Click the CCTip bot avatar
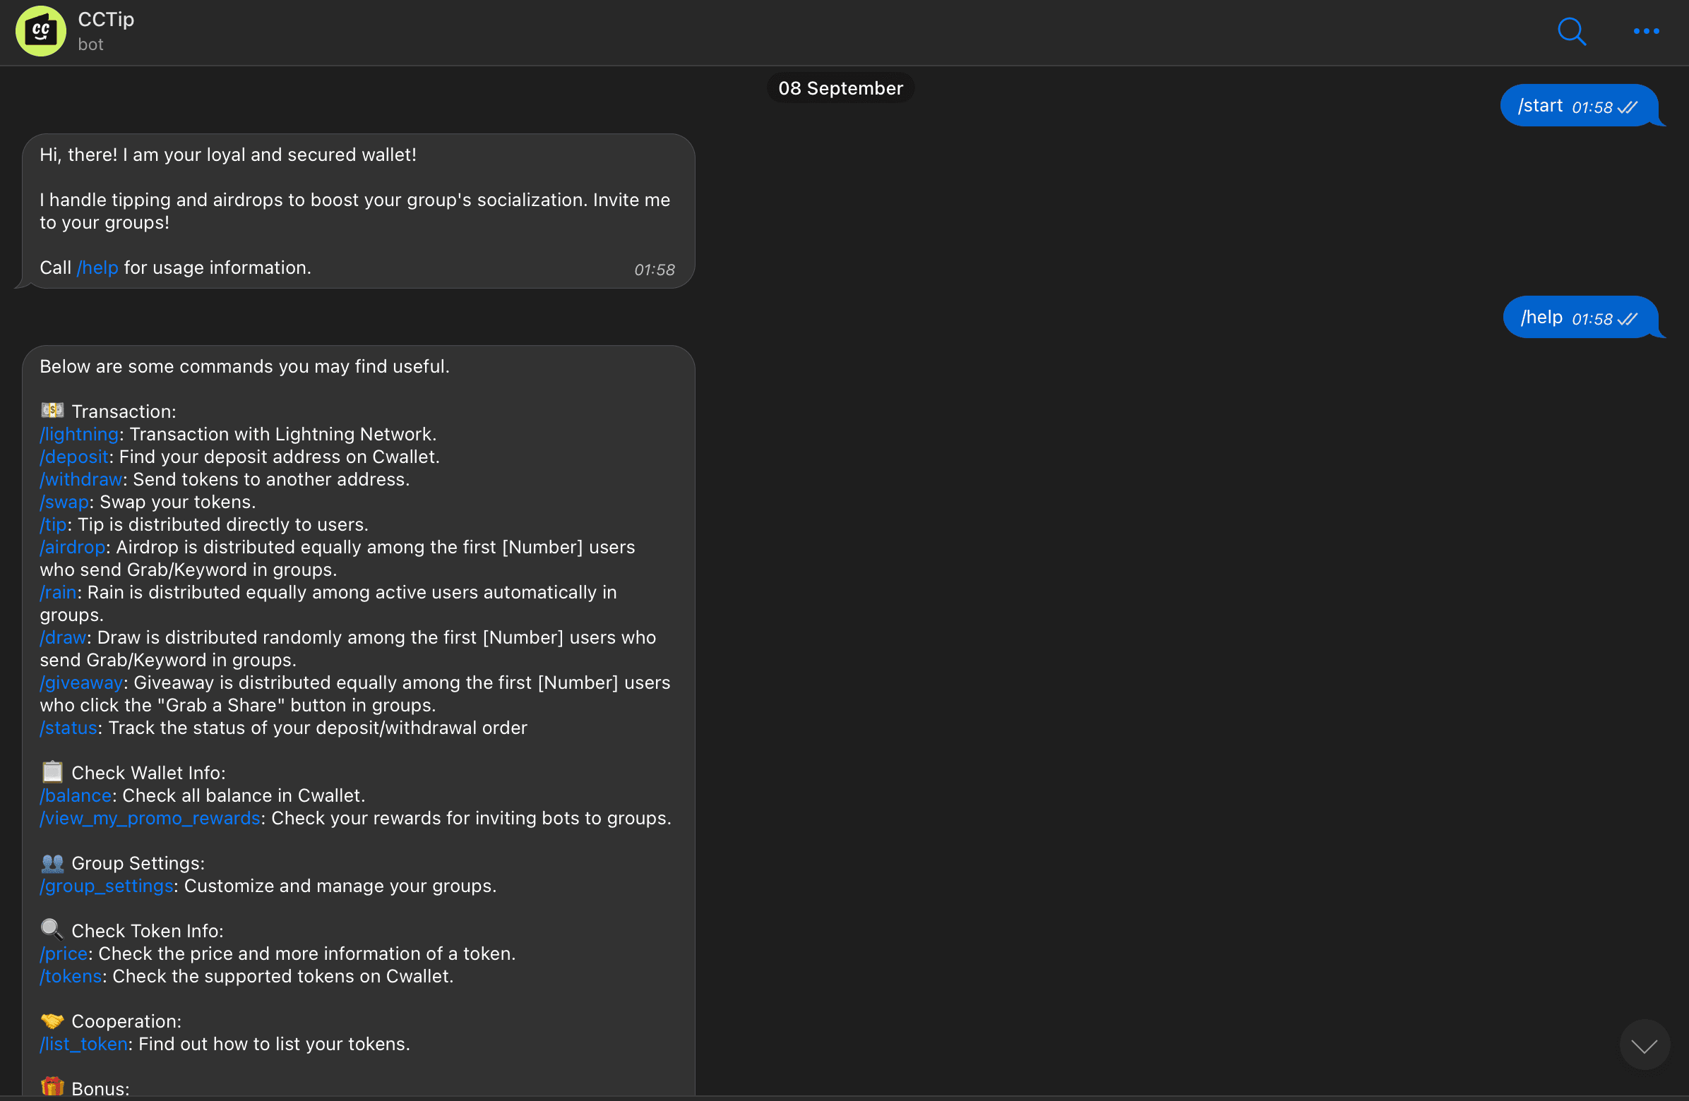The image size is (1689, 1101). [41, 31]
